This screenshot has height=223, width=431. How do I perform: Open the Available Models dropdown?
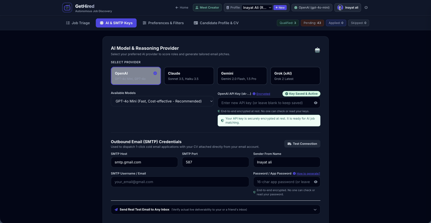tap(162, 101)
